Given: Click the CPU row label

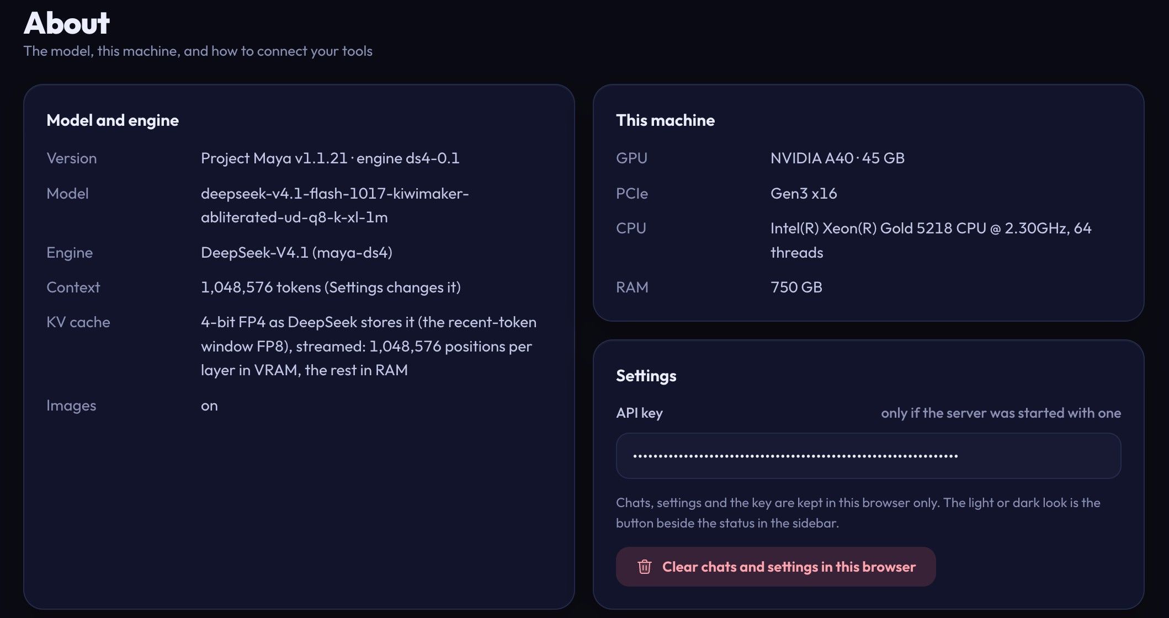Looking at the screenshot, I should (631, 228).
